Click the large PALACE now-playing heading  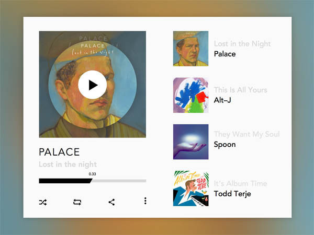(59, 152)
